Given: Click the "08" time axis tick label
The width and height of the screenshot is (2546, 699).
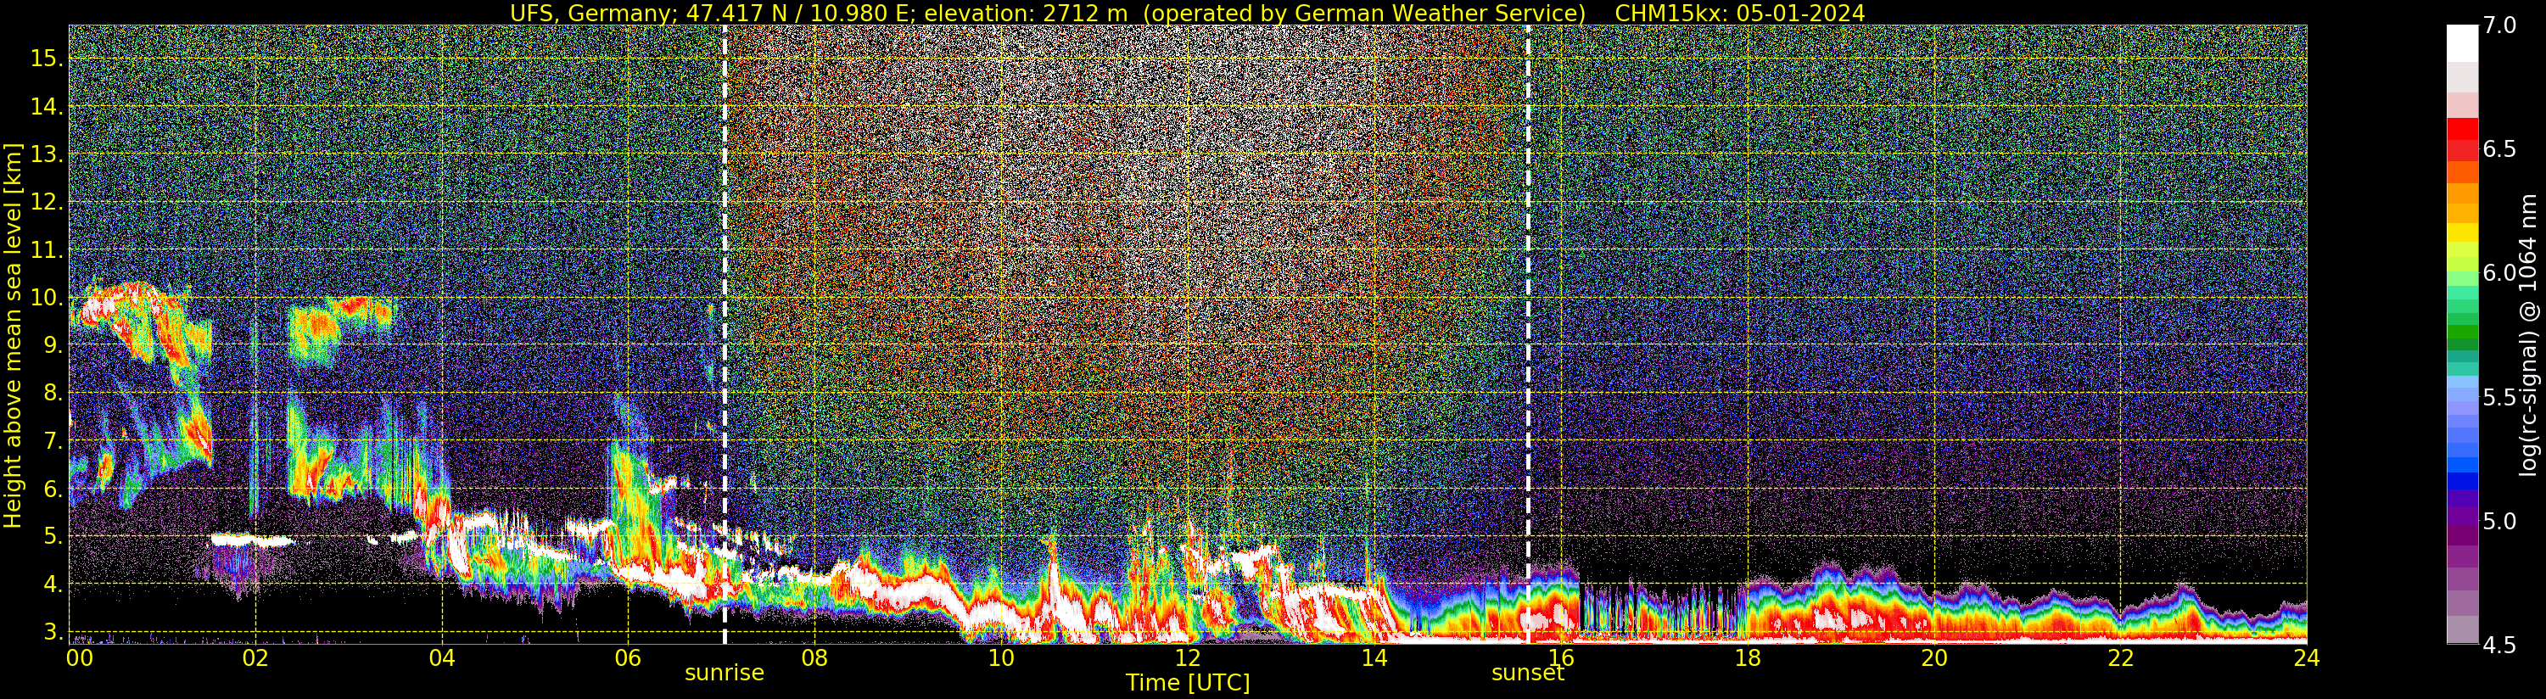Looking at the screenshot, I should click(814, 657).
